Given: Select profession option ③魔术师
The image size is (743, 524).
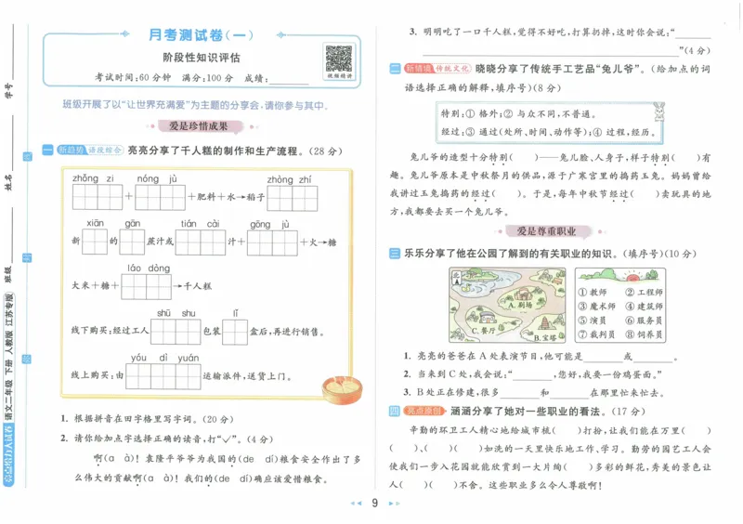Looking at the screenshot, I should click(x=596, y=307).
